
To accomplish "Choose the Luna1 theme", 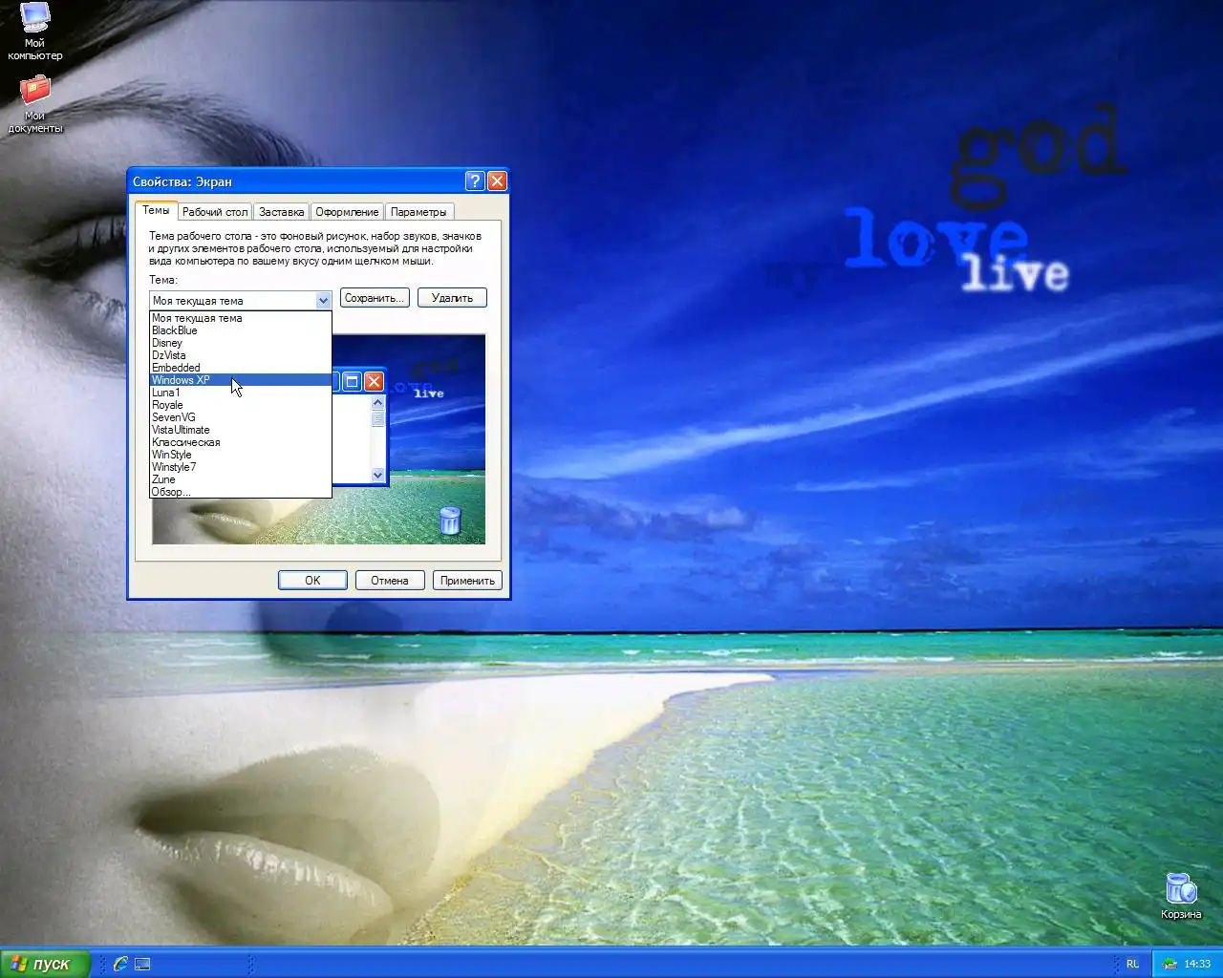I will click(241, 393).
